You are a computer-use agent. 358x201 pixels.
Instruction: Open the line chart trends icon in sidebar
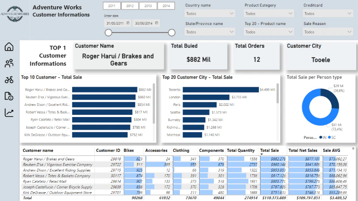coord(9,113)
